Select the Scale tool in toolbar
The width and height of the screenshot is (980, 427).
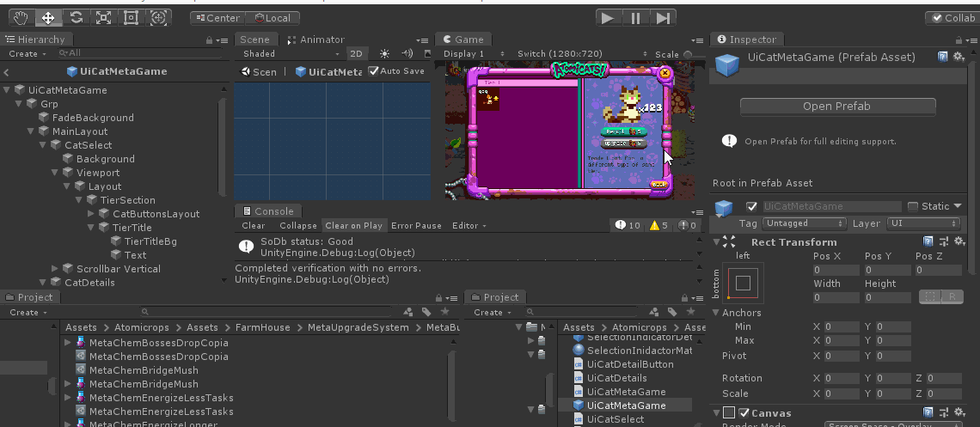103,17
